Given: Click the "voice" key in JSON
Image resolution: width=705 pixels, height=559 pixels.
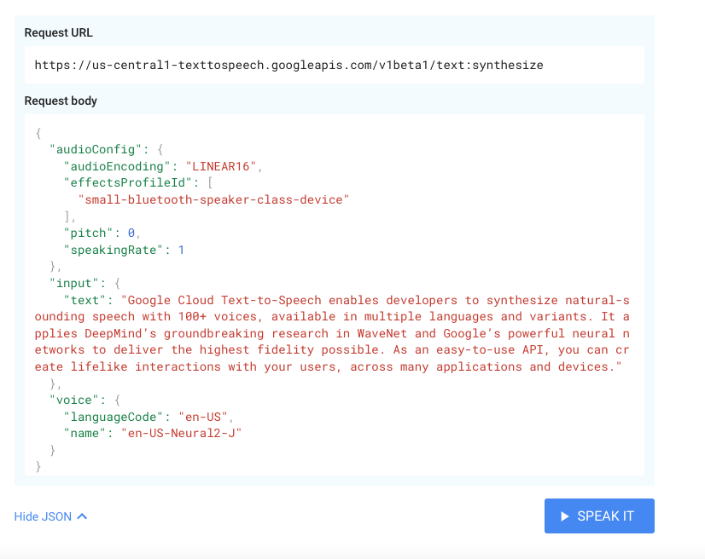Looking at the screenshot, I should coord(73,400).
